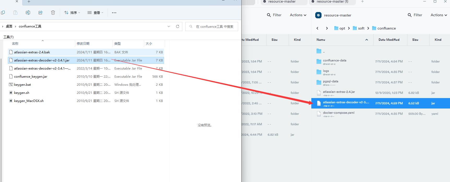
Task: Click the Size header in left pane
Action: click(x=274, y=40)
